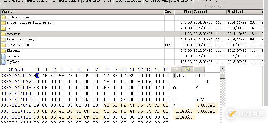The width and height of the screenshot is (268, 123).
Task: Click hex byte 4E at offset 38870614016
Action: [45, 76]
